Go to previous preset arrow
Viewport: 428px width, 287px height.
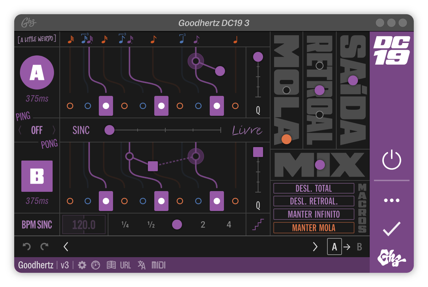[x=66, y=247]
